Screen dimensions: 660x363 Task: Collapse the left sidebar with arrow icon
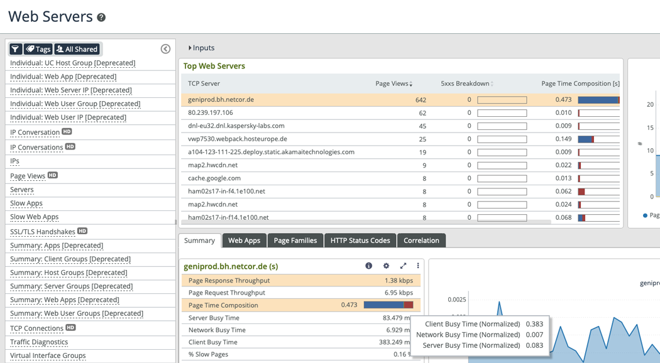coord(165,49)
